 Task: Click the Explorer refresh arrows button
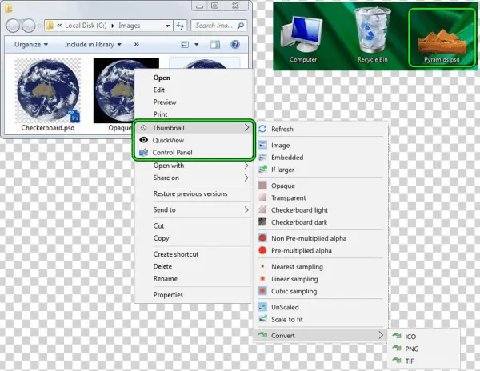pos(180,26)
